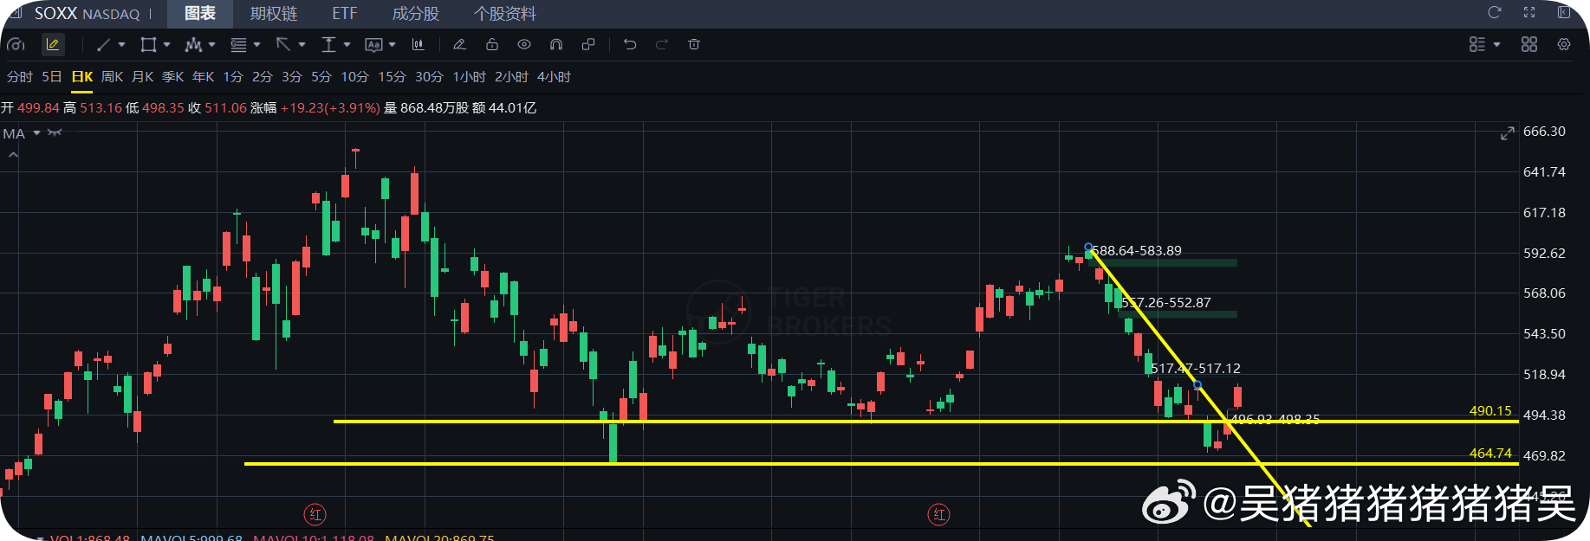The width and height of the screenshot is (1590, 541).
Task: Switch to the 期权链 tab
Action: [274, 14]
